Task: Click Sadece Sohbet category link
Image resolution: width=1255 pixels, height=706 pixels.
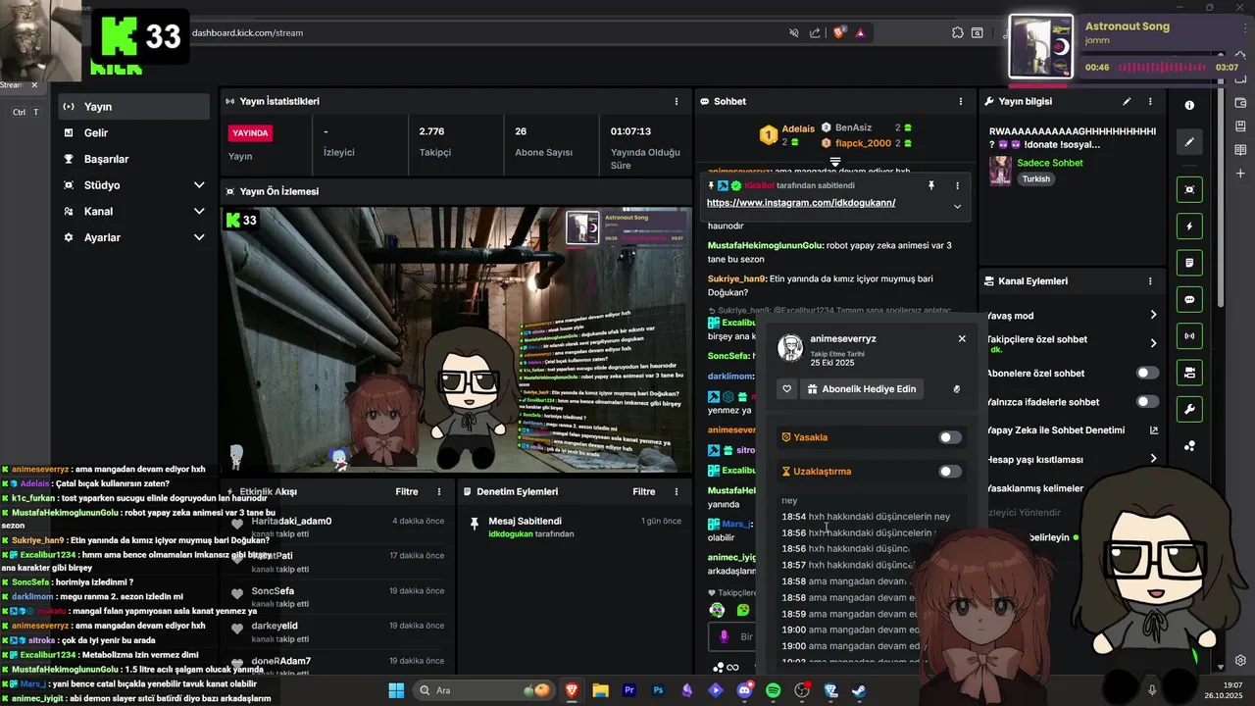Action: (1049, 163)
